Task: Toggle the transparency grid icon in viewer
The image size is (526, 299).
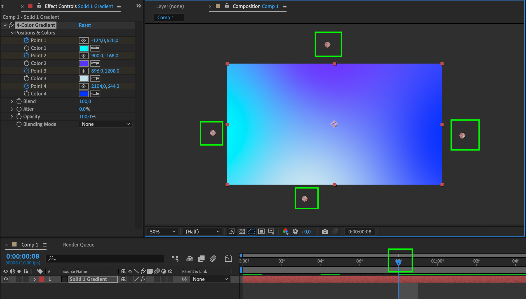Action: coord(242,231)
